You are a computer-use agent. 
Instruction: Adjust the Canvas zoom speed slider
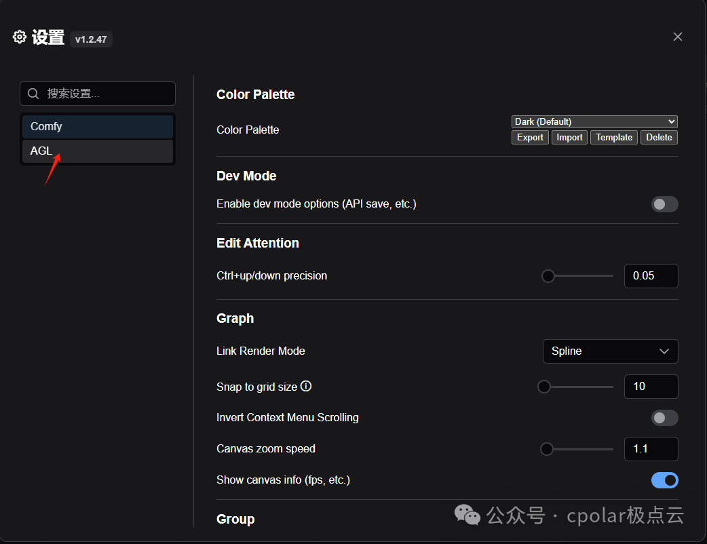tap(546, 448)
